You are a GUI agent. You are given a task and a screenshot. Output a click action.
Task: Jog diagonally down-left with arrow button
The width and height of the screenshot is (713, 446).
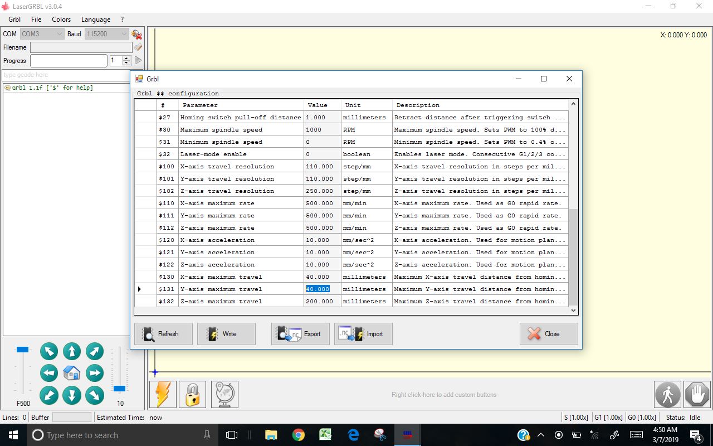point(49,395)
